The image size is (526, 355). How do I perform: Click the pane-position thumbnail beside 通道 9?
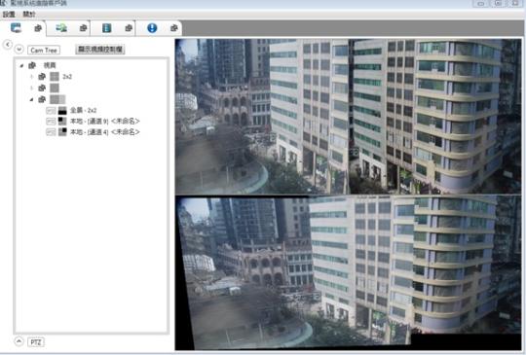(x=62, y=122)
